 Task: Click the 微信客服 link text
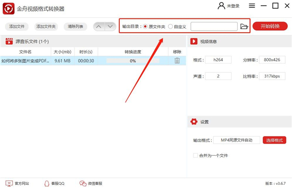[95, 183]
